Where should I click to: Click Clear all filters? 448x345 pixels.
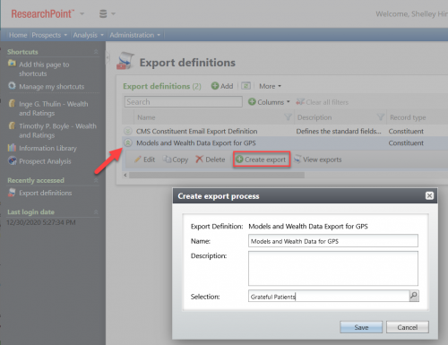click(323, 102)
